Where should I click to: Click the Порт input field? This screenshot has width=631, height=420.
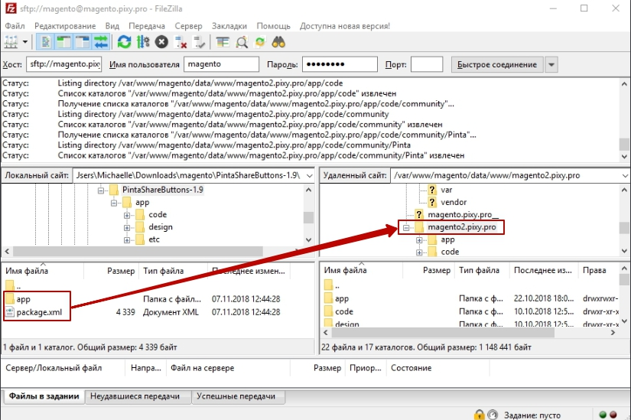[x=427, y=64]
